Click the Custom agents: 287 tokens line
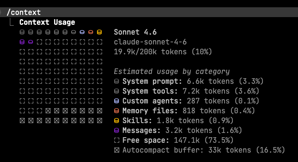 (191, 101)
